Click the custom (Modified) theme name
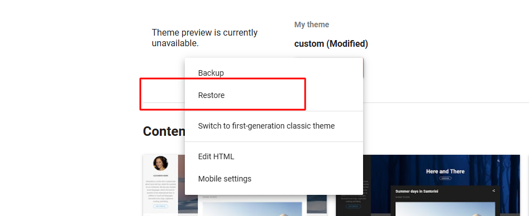529x216 pixels. point(331,44)
